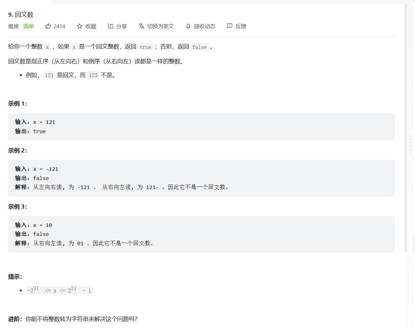
Task: Toggle 接收动态 notification subscription
Action: pos(204,26)
